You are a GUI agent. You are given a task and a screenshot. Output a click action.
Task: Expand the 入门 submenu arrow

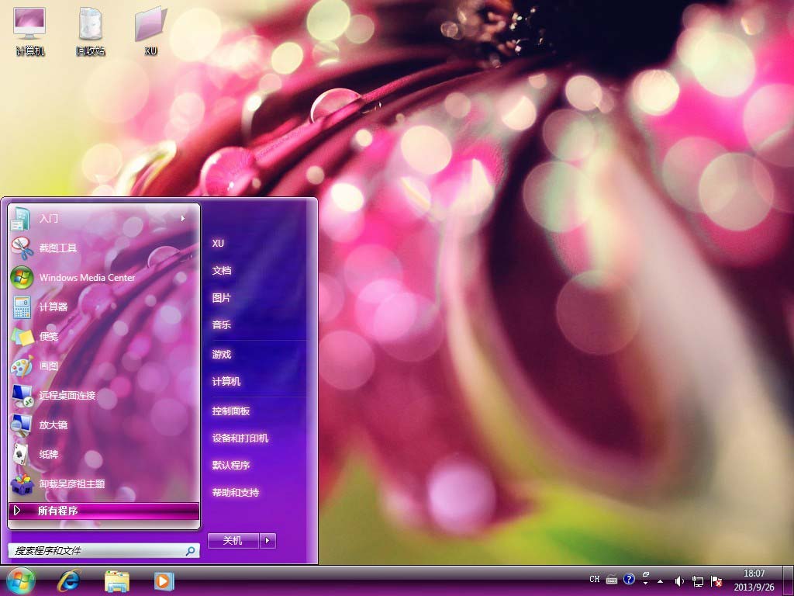pos(183,218)
